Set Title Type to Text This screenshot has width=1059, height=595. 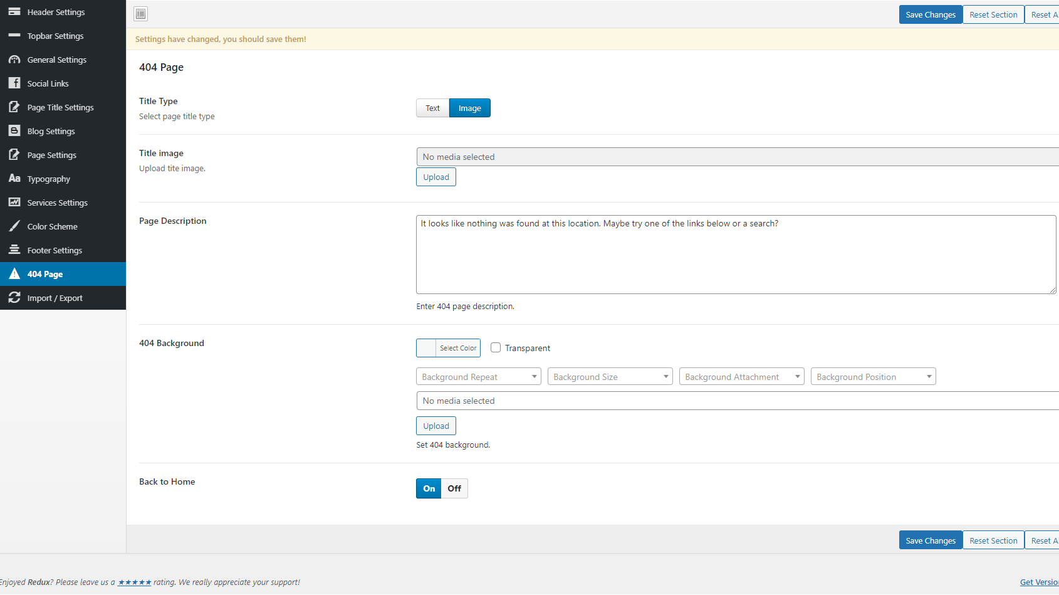[x=432, y=108]
